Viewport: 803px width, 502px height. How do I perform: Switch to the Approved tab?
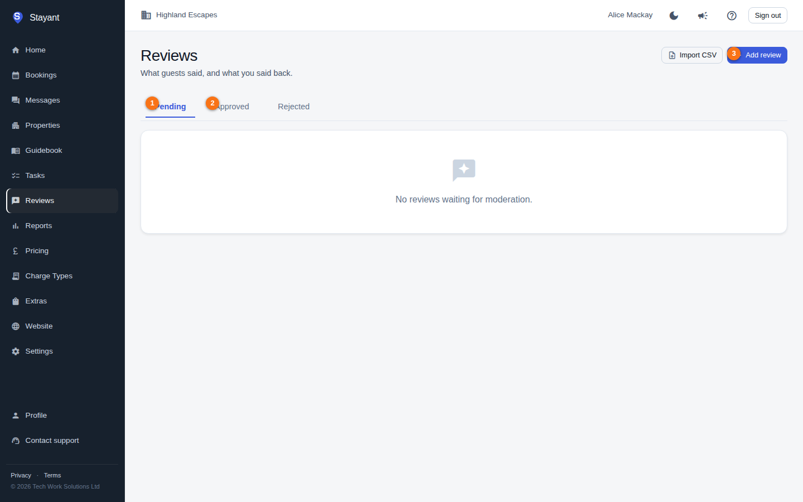click(232, 107)
